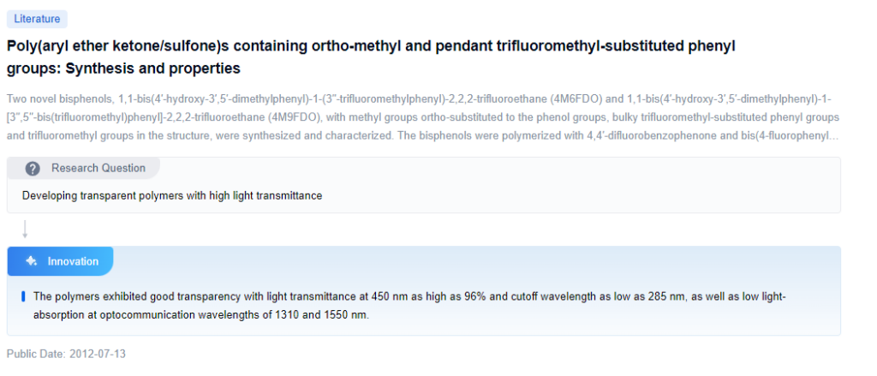Screen dimensions: 877x376
Task: Click the sparkle icon in Innovation header
Action: click(32, 261)
